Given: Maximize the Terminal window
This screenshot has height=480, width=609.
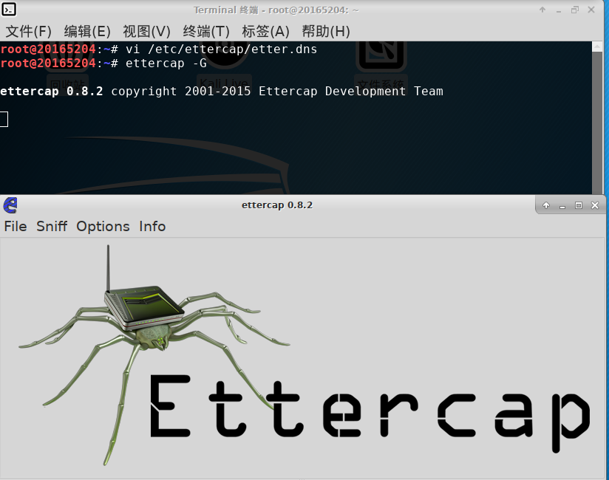Looking at the screenshot, I should click(575, 10).
